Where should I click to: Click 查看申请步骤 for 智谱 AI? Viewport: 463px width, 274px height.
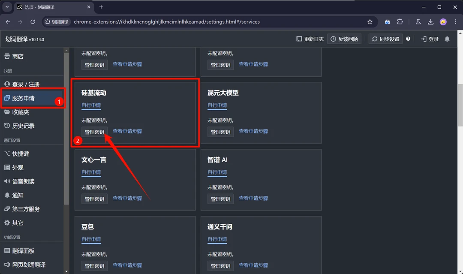[x=254, y=199]
